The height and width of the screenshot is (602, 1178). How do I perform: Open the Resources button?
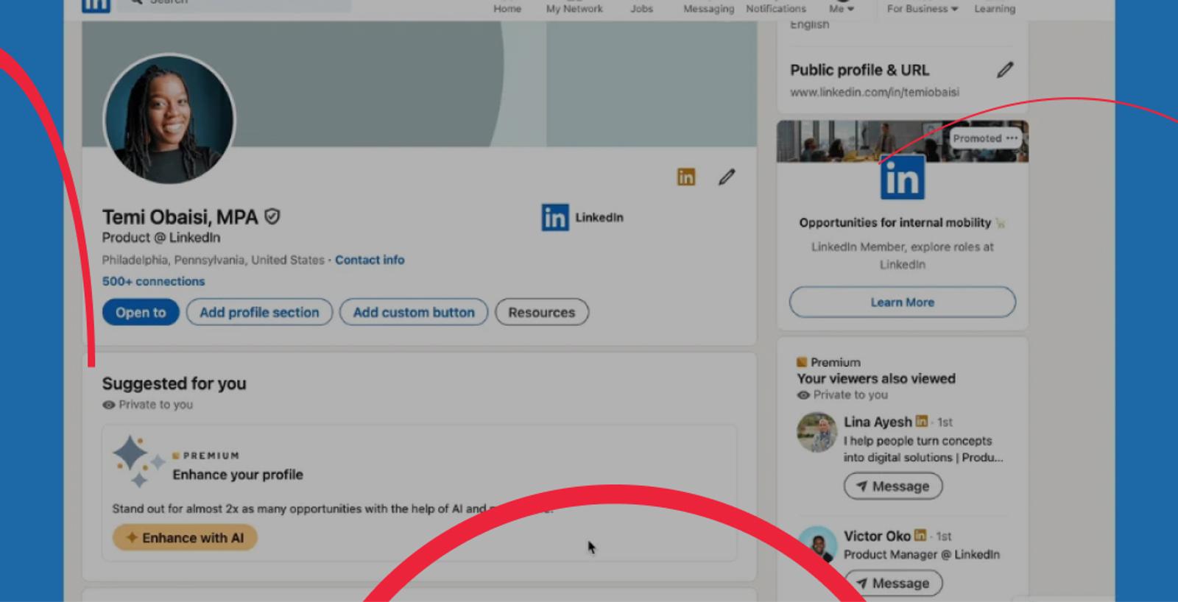point(542,312)
